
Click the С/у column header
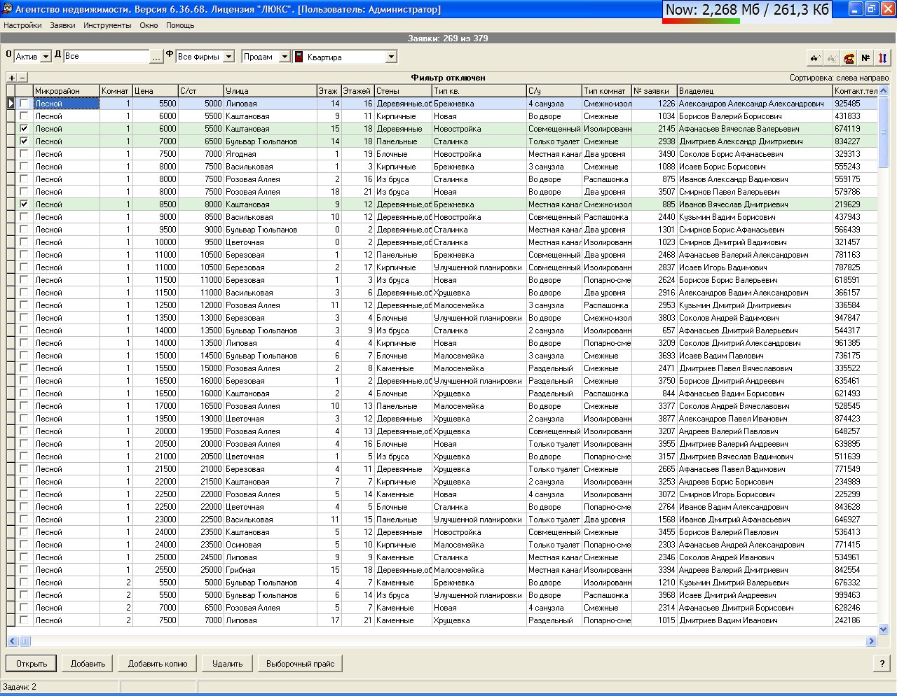pyautogui.click(x=554, y=91)
